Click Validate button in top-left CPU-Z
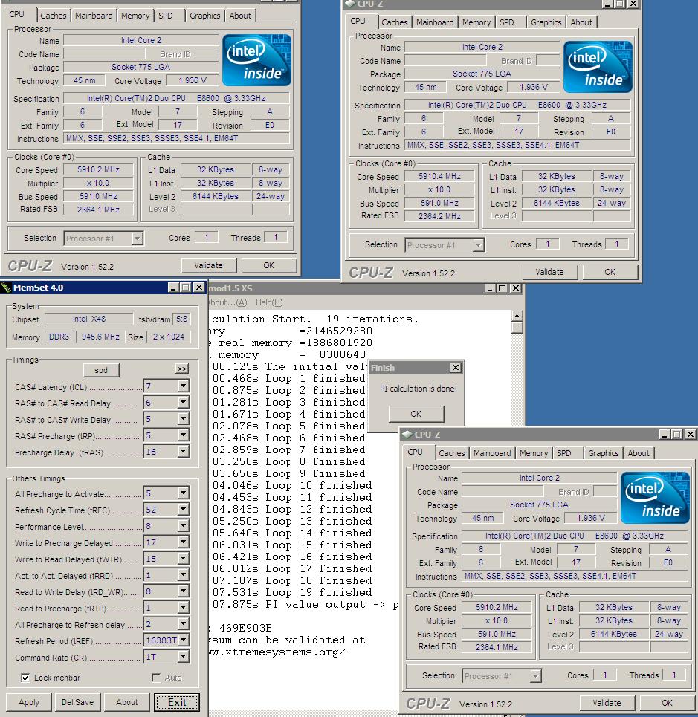The width and height of the screenshot is (698, 717). (209, 265)
